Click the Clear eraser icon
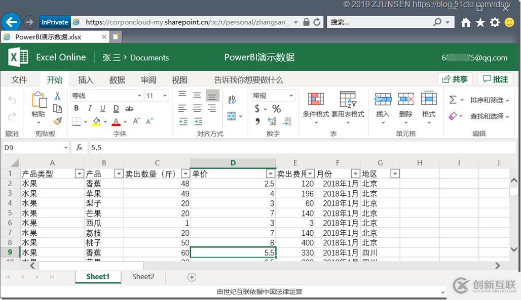 [x=453, y=116]
